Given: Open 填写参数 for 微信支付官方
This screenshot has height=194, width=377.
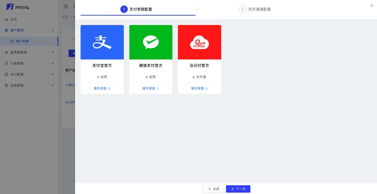Looking at the screenshot, I should [151, 88].
